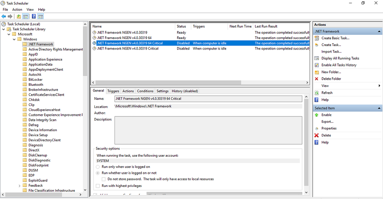Open the History (disabled) tab

(x=185, y=91)
